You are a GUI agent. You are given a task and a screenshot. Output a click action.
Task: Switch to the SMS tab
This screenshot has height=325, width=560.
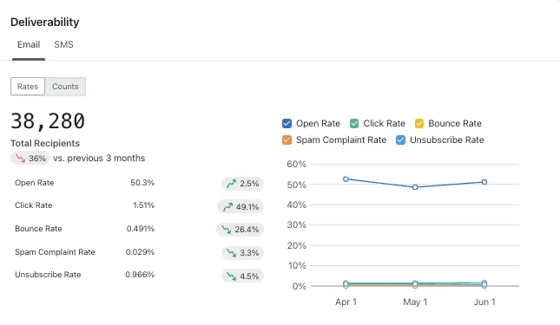[x=63, y=44]
